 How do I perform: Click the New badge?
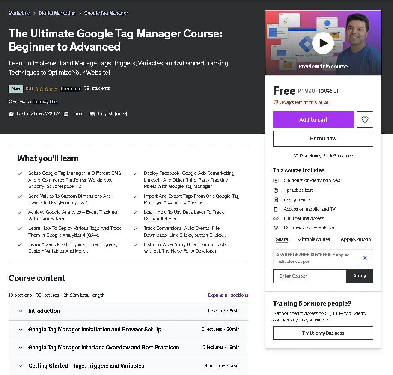[16, 89]
